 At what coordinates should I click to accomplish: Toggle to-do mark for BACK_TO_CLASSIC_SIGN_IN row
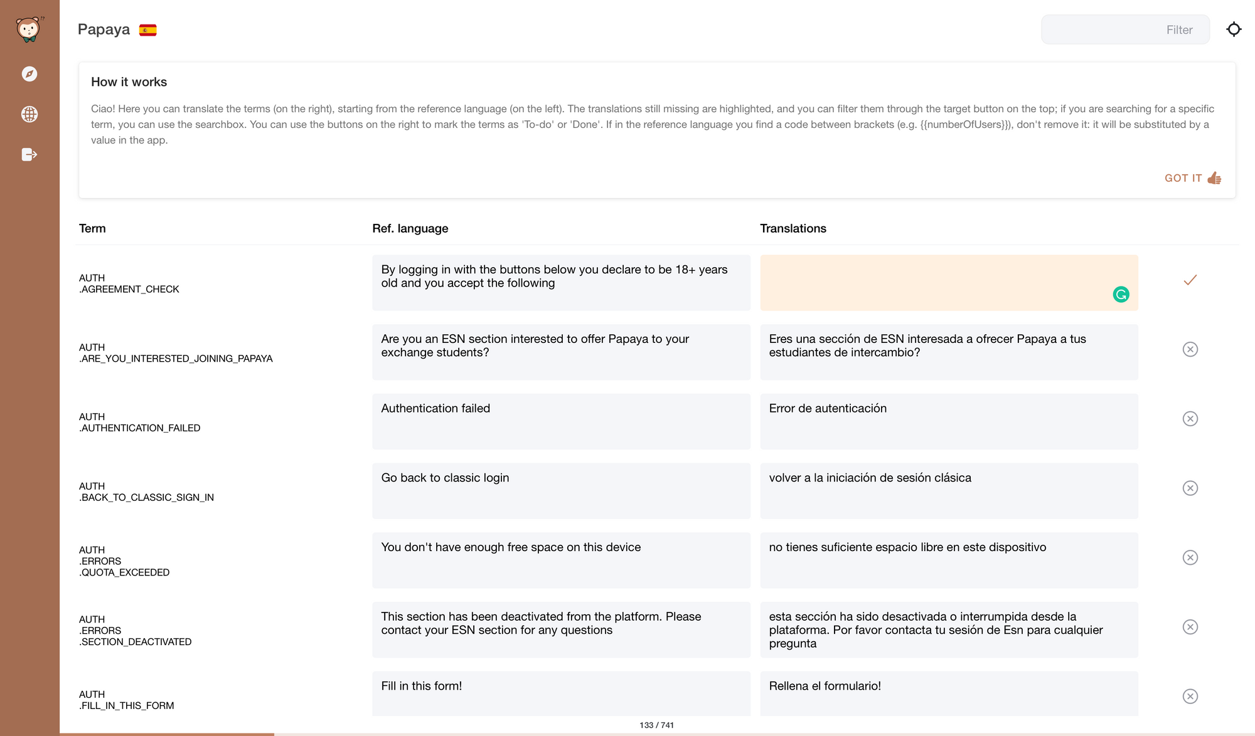pos(1190,488)
